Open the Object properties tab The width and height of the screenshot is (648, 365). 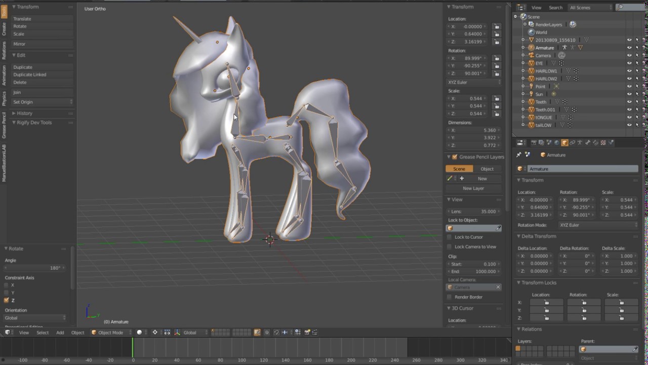point(564,143)
